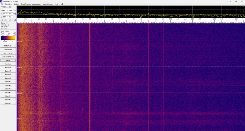Click the Continue button
The width and height of the screenshot is (245, 131).
click(8, 64)
